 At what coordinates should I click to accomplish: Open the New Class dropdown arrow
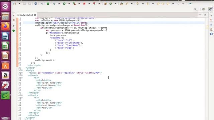point(115,4)
